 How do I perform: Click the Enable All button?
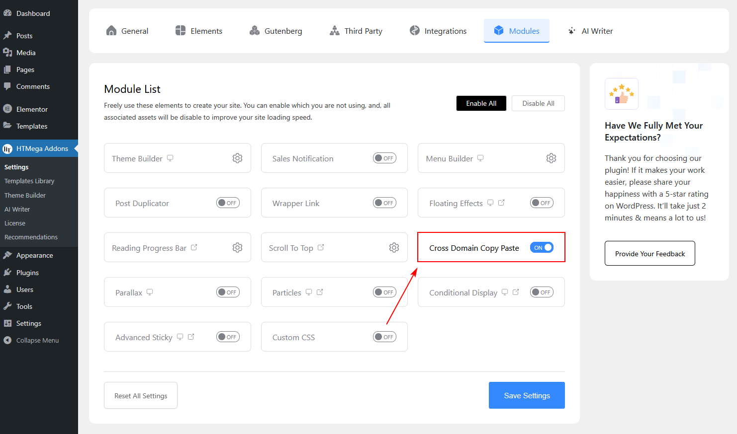pos(481,103)
